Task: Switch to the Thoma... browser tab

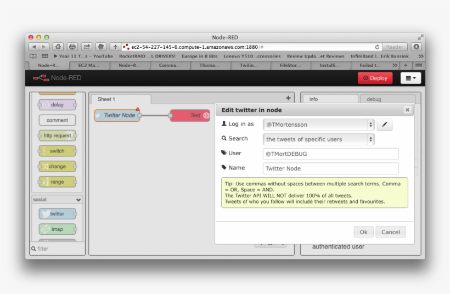Action: point(209,65)
